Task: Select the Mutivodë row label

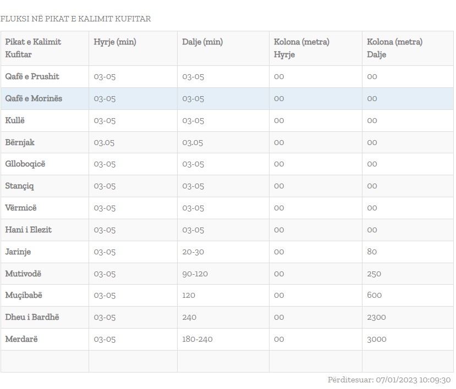Action: pyautogui.click(x=23, y=274)
